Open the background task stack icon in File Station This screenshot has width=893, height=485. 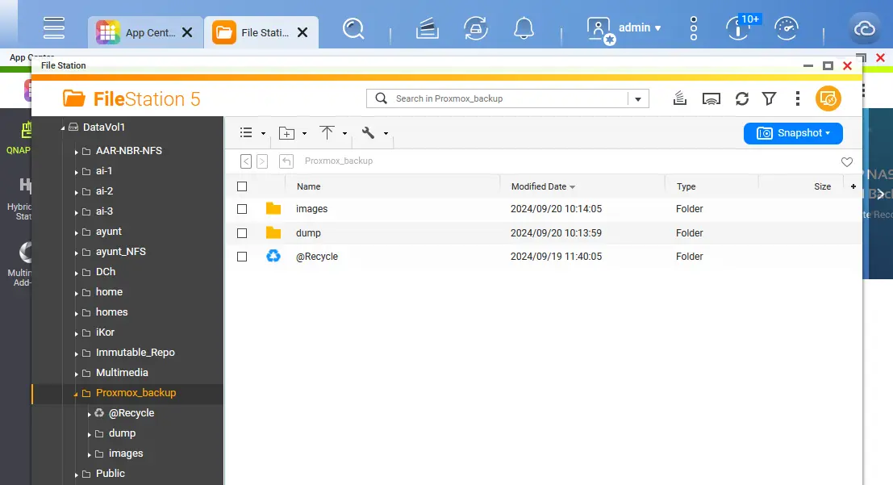679,98
